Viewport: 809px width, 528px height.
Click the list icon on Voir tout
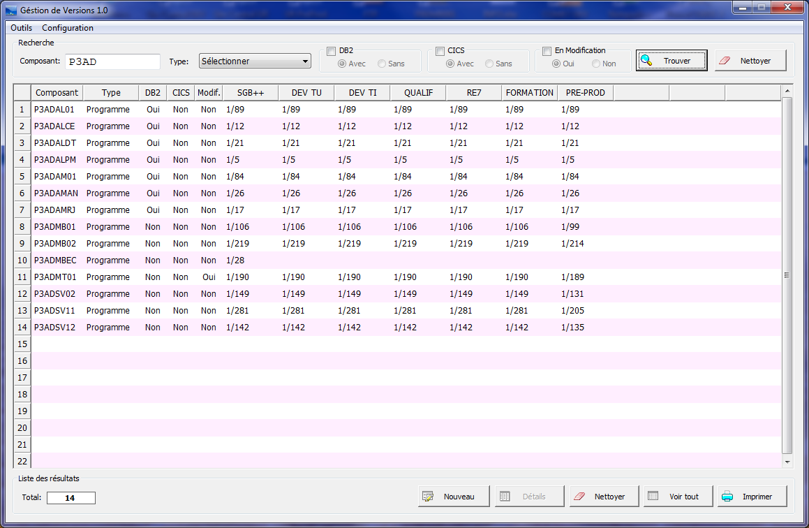point(653,495)
